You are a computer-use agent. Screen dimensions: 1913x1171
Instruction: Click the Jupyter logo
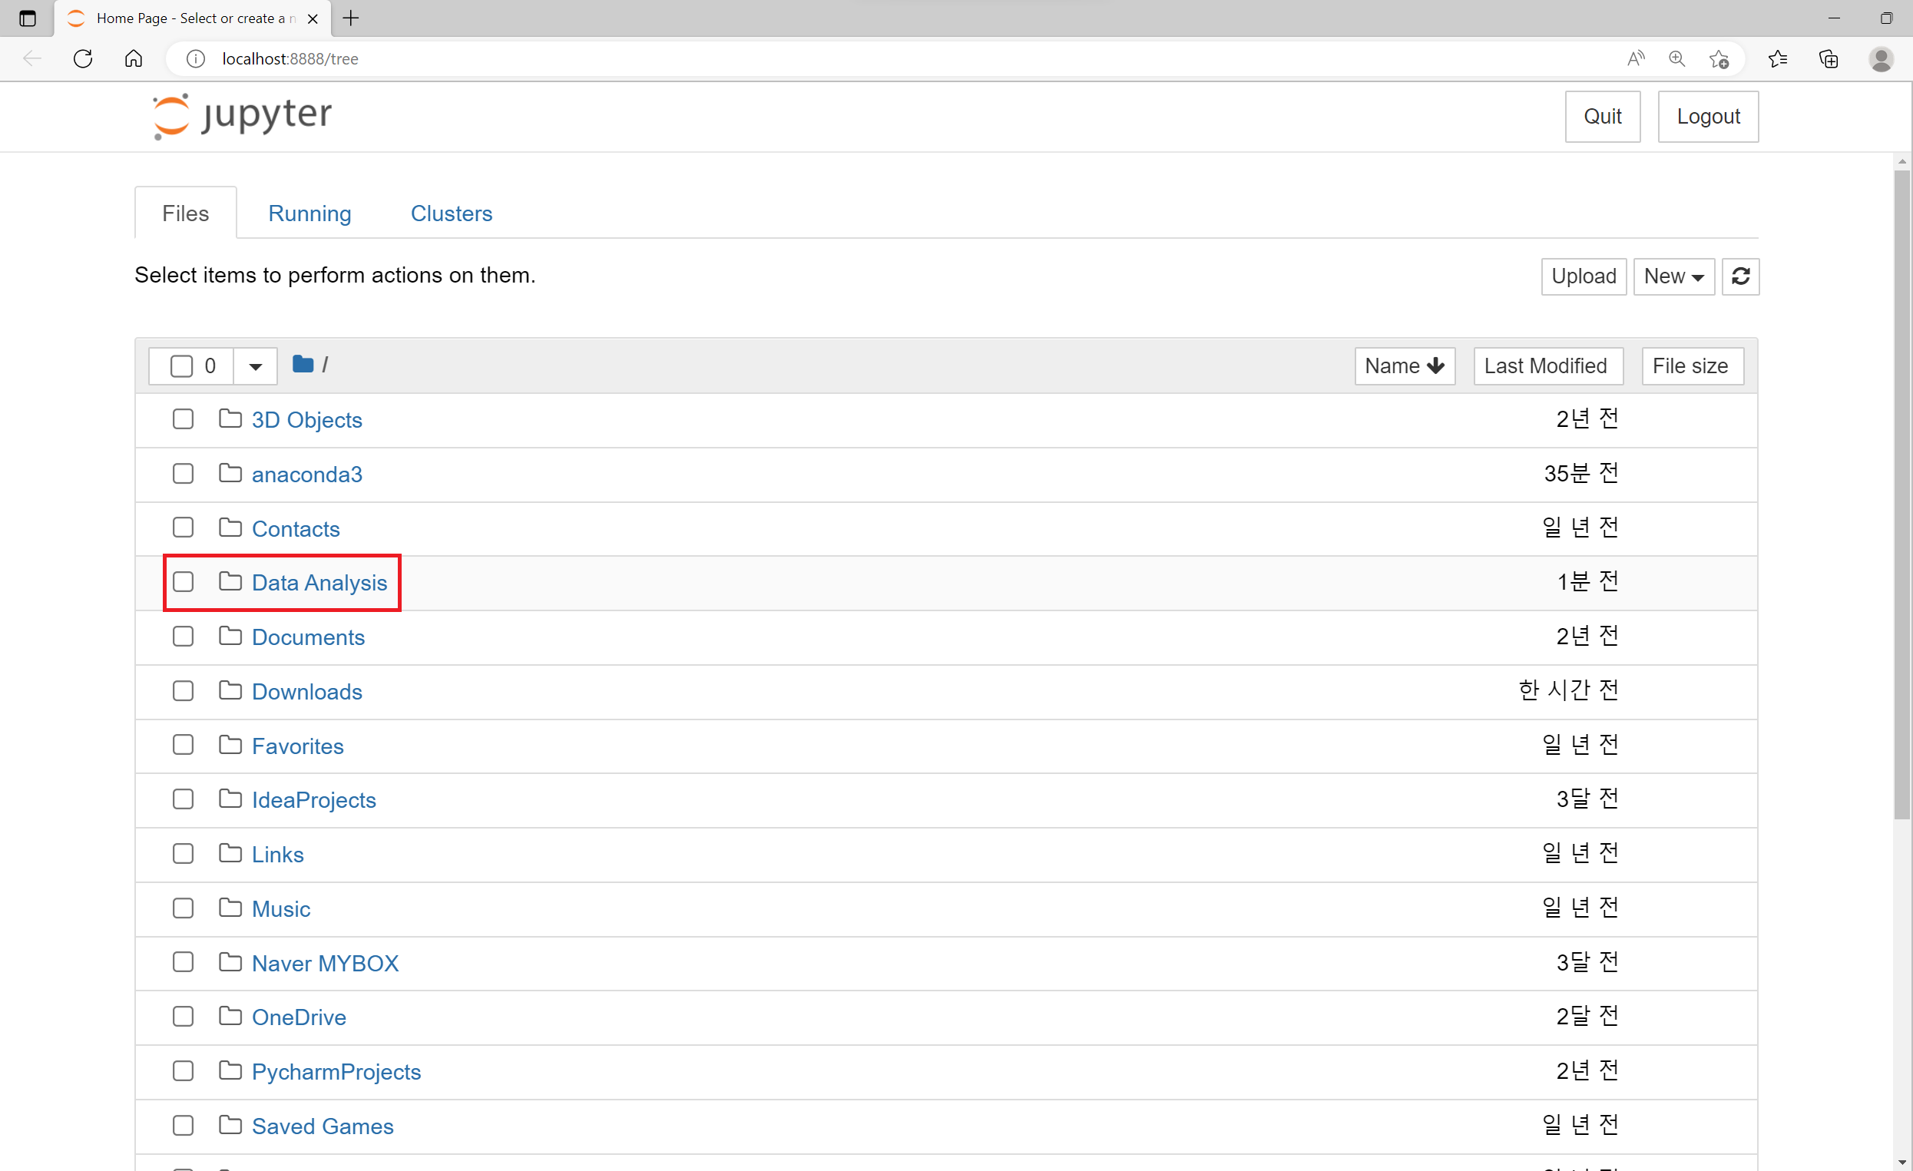(x=242, y=117)
